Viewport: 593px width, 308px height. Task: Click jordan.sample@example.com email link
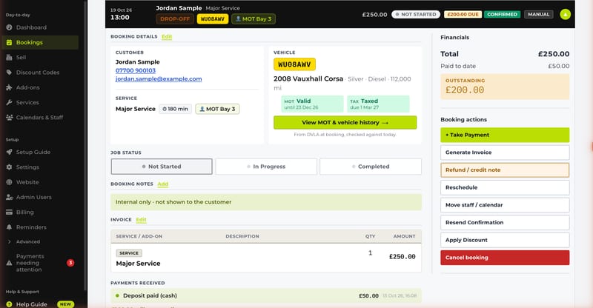coord(159,78)
